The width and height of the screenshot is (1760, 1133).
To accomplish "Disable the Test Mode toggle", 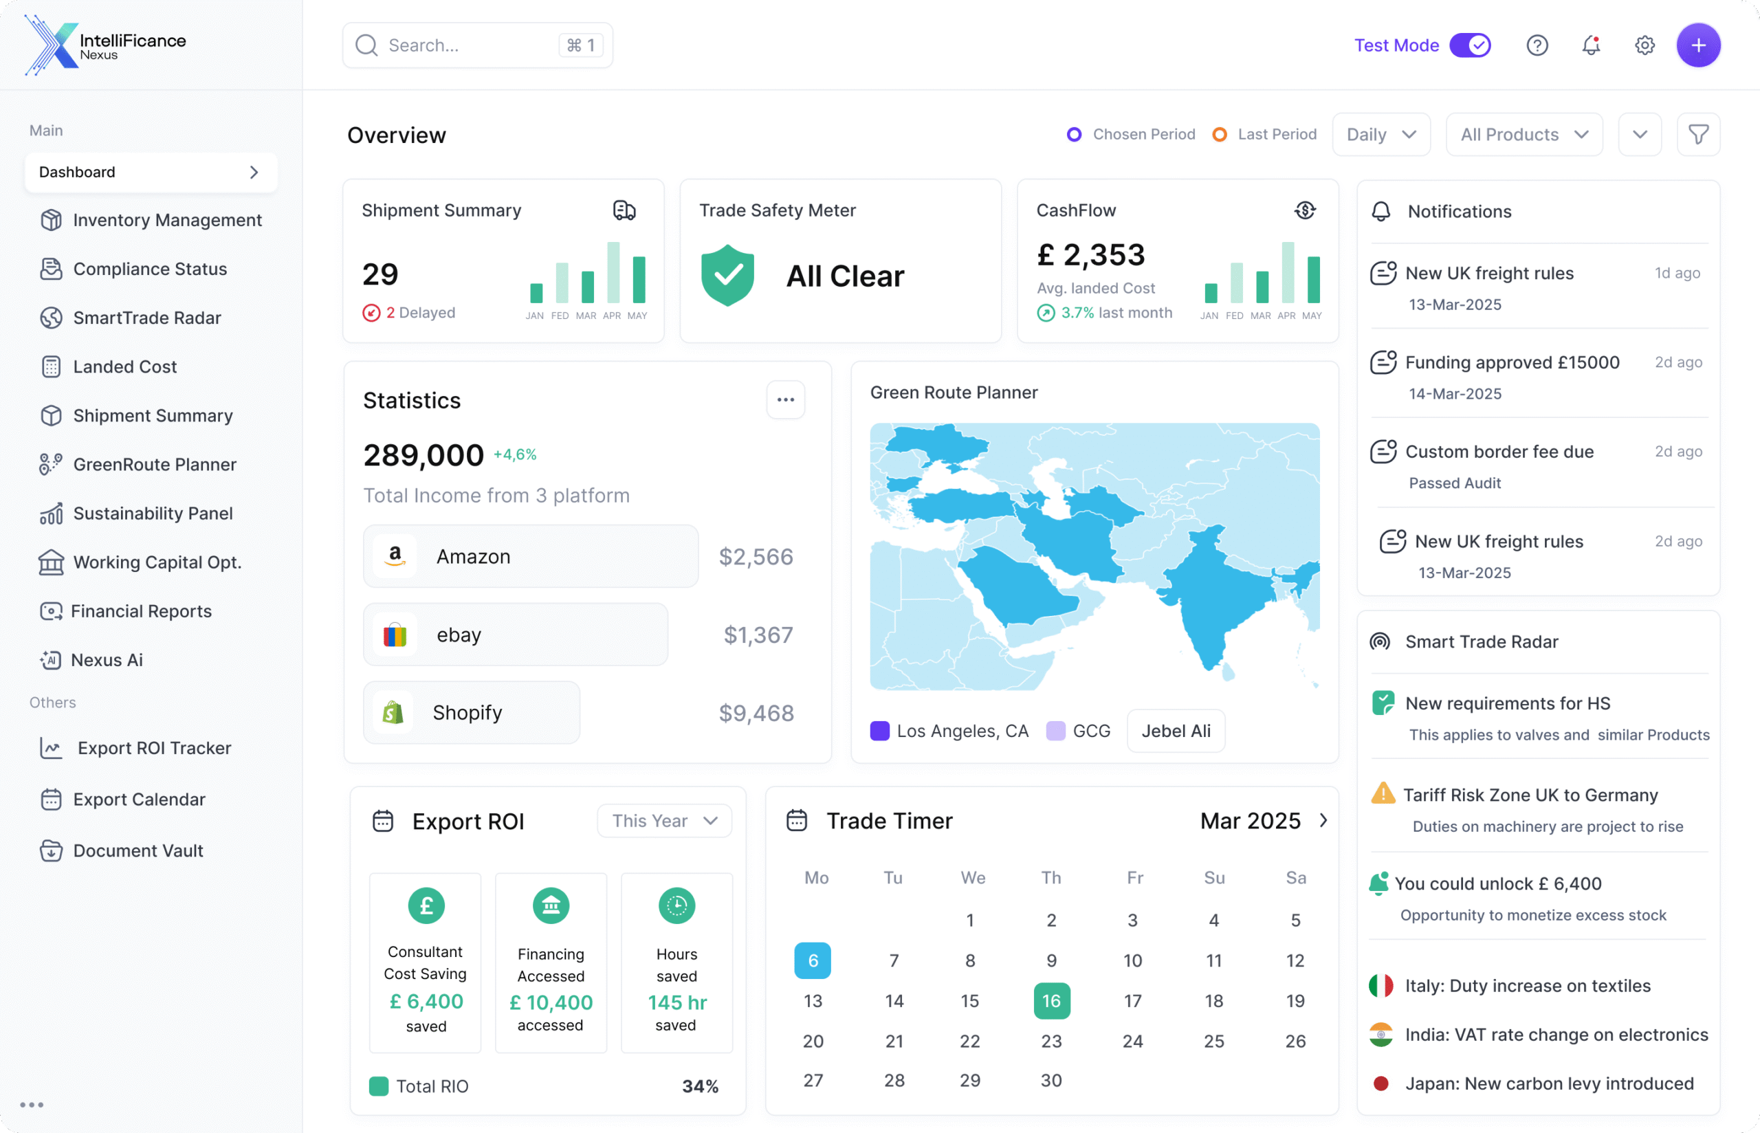I will [x=1469, y=45].
